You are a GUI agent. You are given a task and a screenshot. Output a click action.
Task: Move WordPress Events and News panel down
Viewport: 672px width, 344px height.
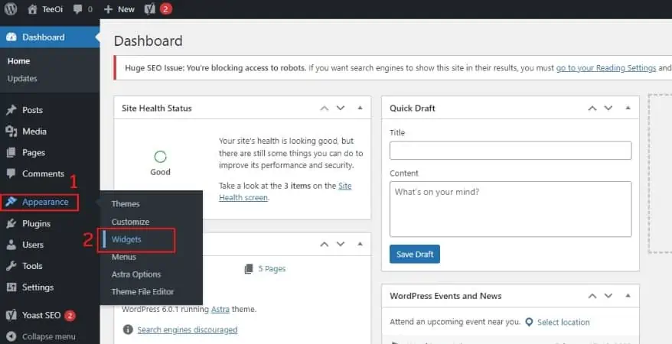[x=608, y=296]
